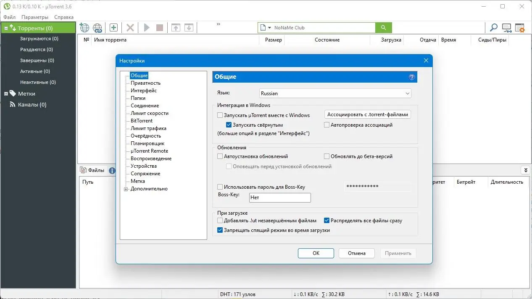The image size is (532, 299).
Task: Enable 'Автоустановка обновлений' checkbox
Action: 220,156
